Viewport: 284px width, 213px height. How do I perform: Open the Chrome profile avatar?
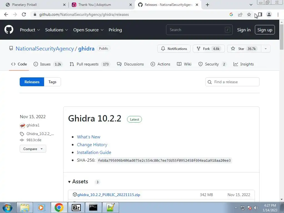(269, 14)
